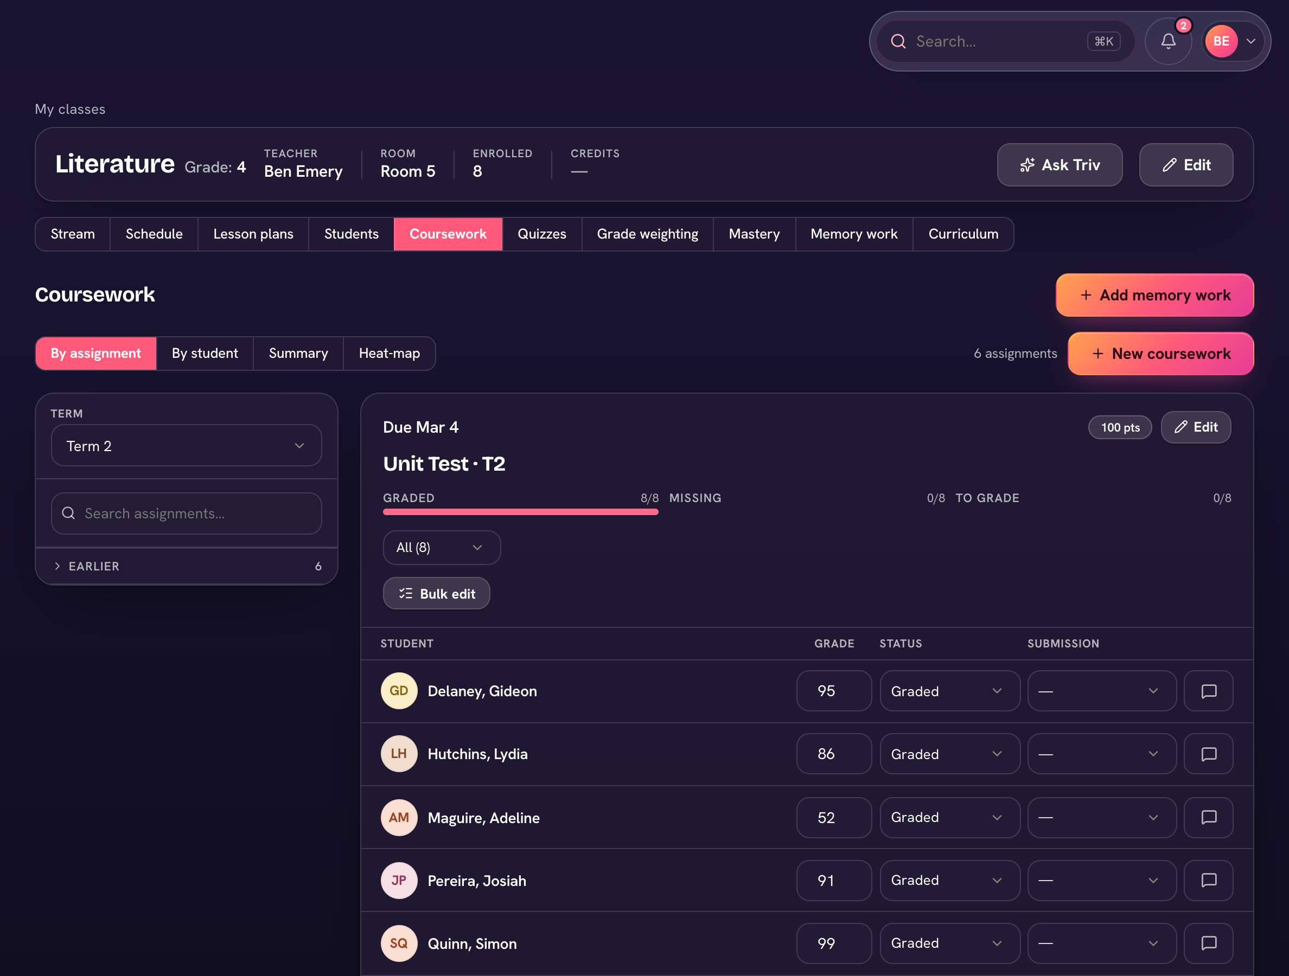Open the Term 2 dropdown
This screenshot has height=976, width=1289.
[x=187, y=446]
